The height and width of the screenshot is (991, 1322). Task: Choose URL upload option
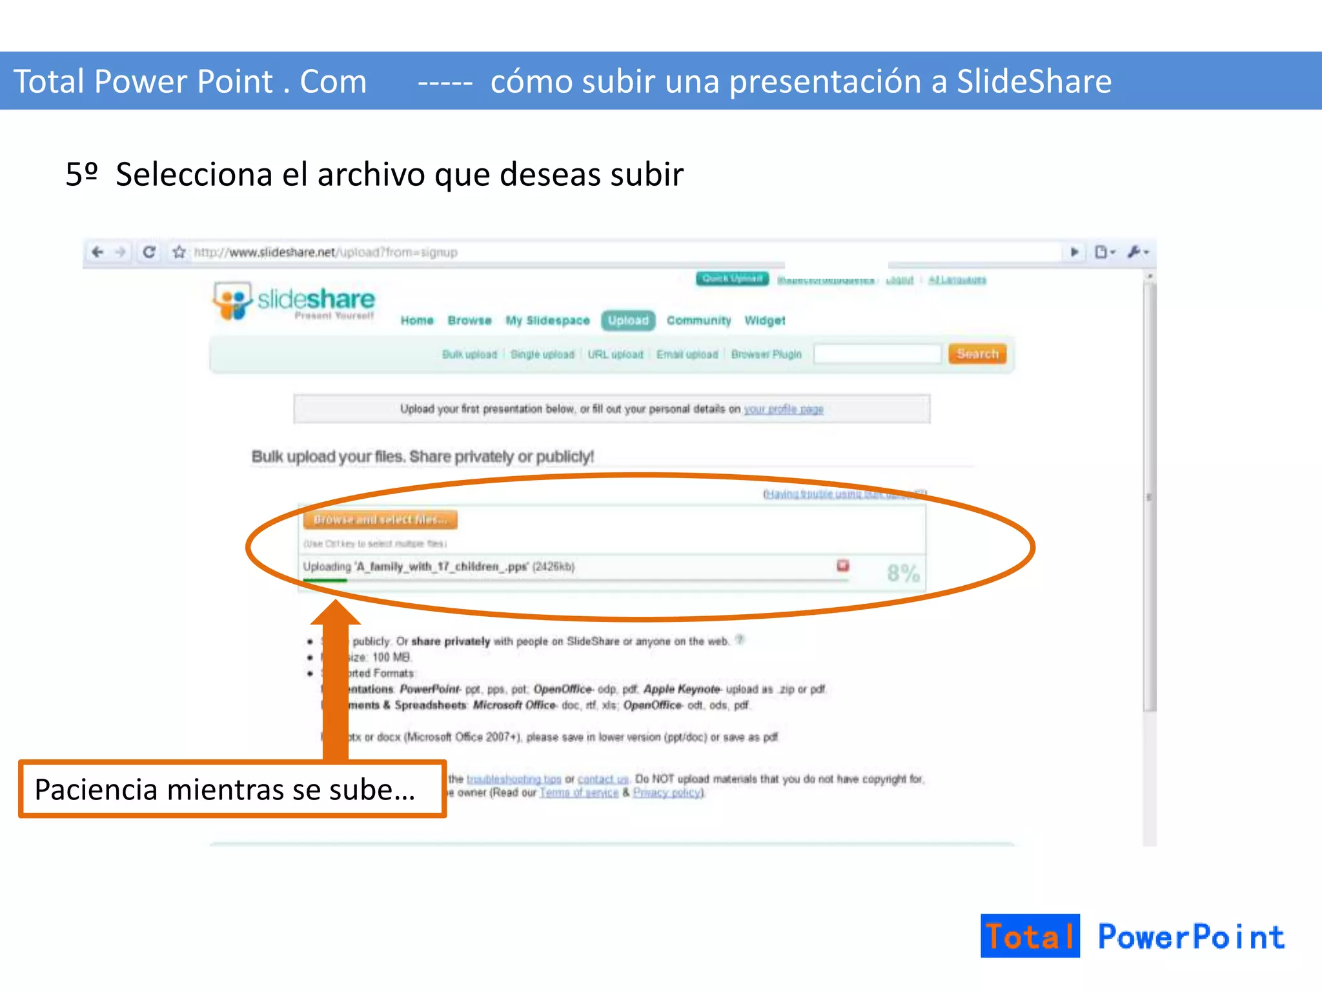click(615, 354)
